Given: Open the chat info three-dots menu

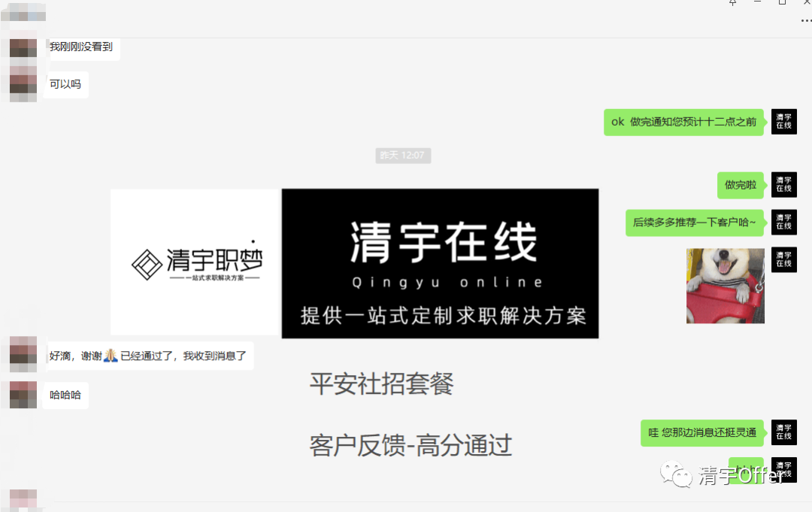Looking at the screenshot, I should click(806, 21).
